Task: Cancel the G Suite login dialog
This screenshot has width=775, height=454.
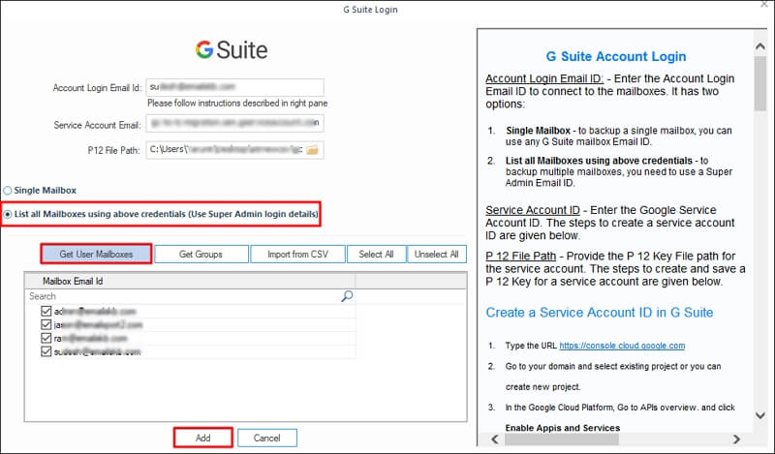Action: pos(267,438)
